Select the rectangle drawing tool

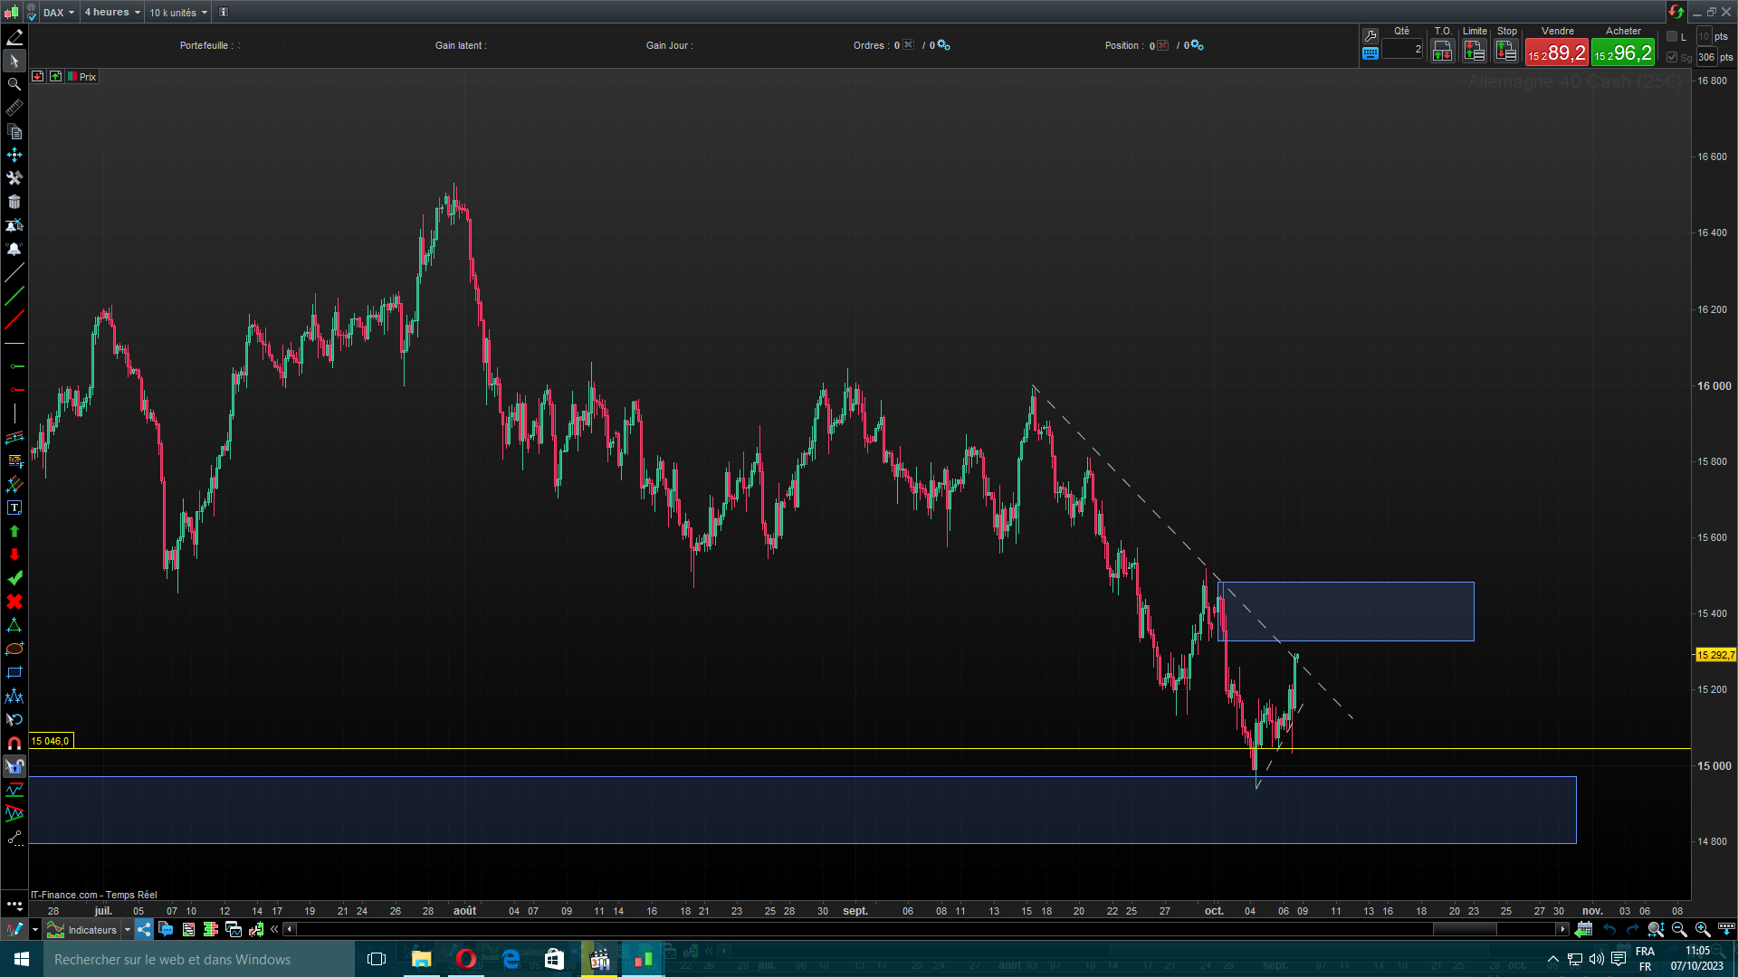click(14, 673)
